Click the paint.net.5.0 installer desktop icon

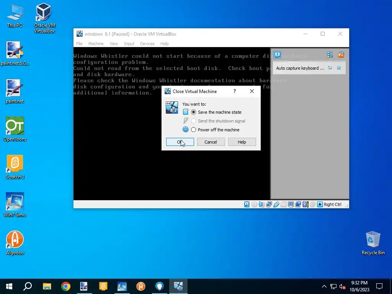15,54
